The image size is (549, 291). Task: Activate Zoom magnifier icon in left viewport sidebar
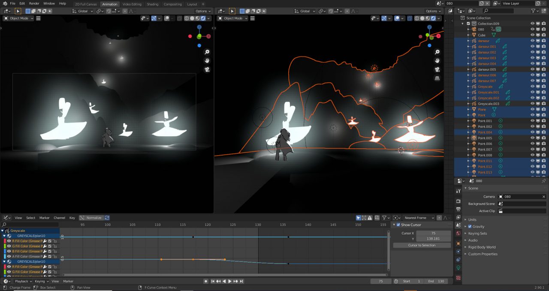click(x=207, y=51)
